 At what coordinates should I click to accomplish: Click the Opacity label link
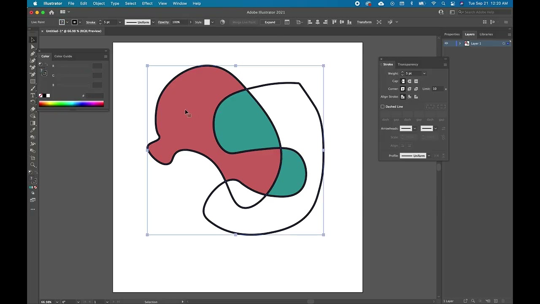(163, 22)
